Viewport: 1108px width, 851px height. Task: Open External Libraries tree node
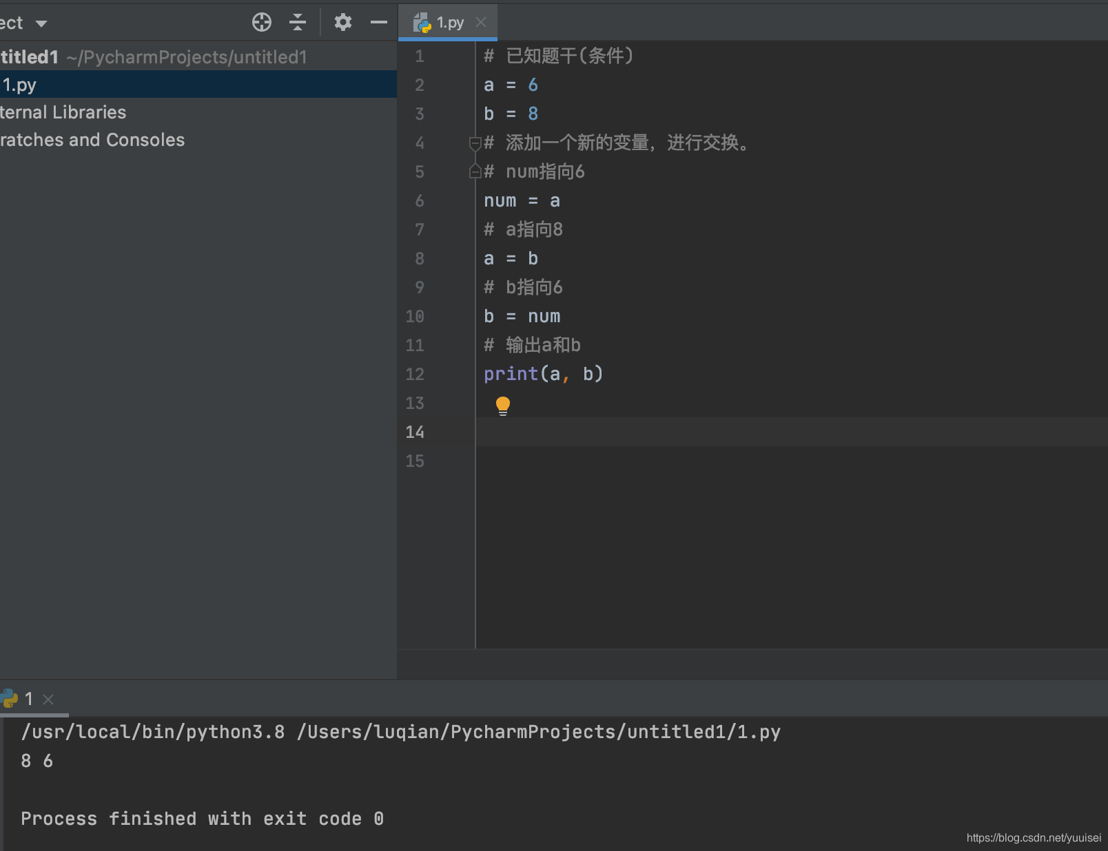click(x=63, y=112)
